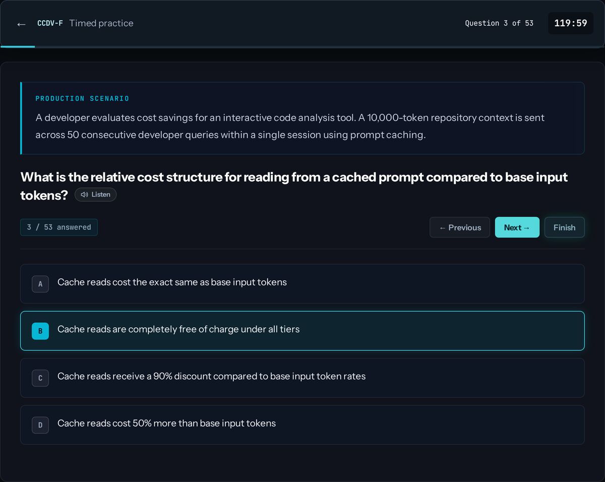Go to the Previous question
The height and width of the screenshot is (482, 605).
click(459, 227)
